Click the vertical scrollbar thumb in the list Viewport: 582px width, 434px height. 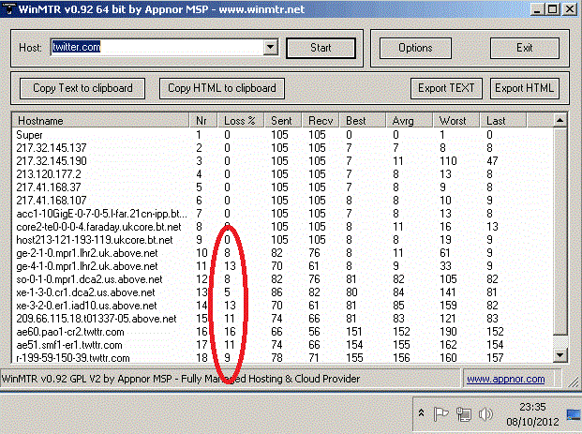pyautogui.click(x=560, y=231)
